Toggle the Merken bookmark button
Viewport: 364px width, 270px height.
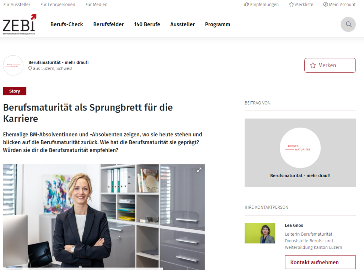[x=330, y=65]
